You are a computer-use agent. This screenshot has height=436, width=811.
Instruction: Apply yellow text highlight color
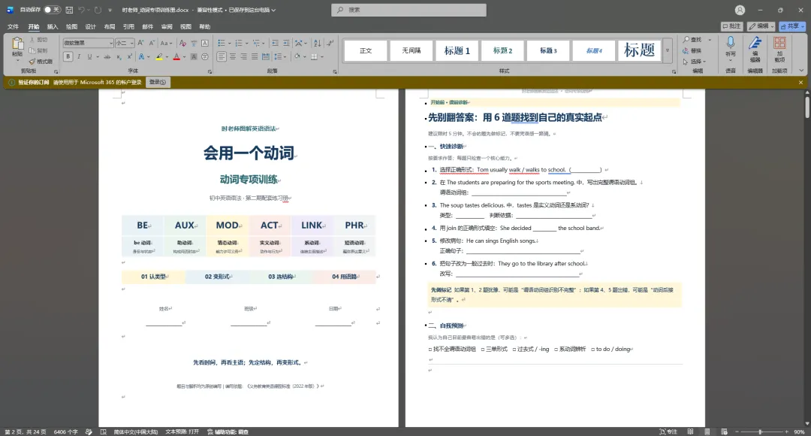(x=159, y=56)
